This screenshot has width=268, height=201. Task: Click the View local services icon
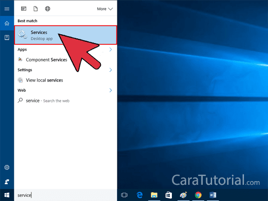(20, 80)
